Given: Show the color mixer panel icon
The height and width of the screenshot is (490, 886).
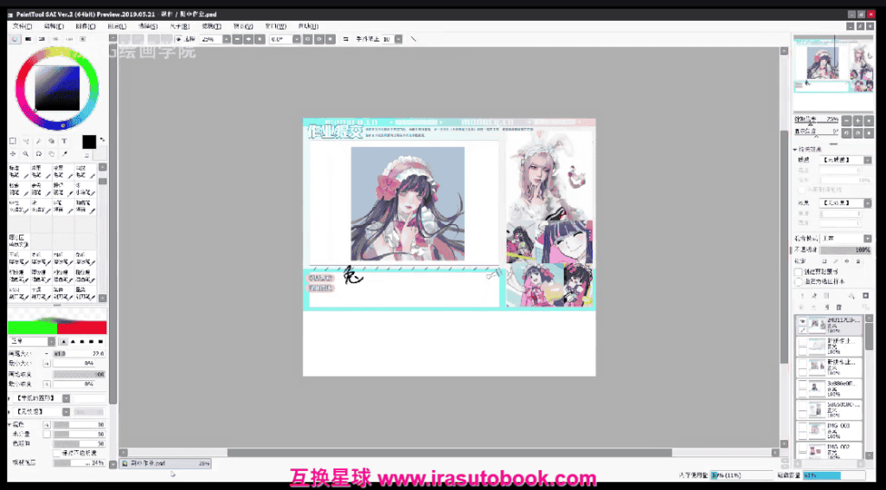Looking at the screenshot, I should pos(55,39).
